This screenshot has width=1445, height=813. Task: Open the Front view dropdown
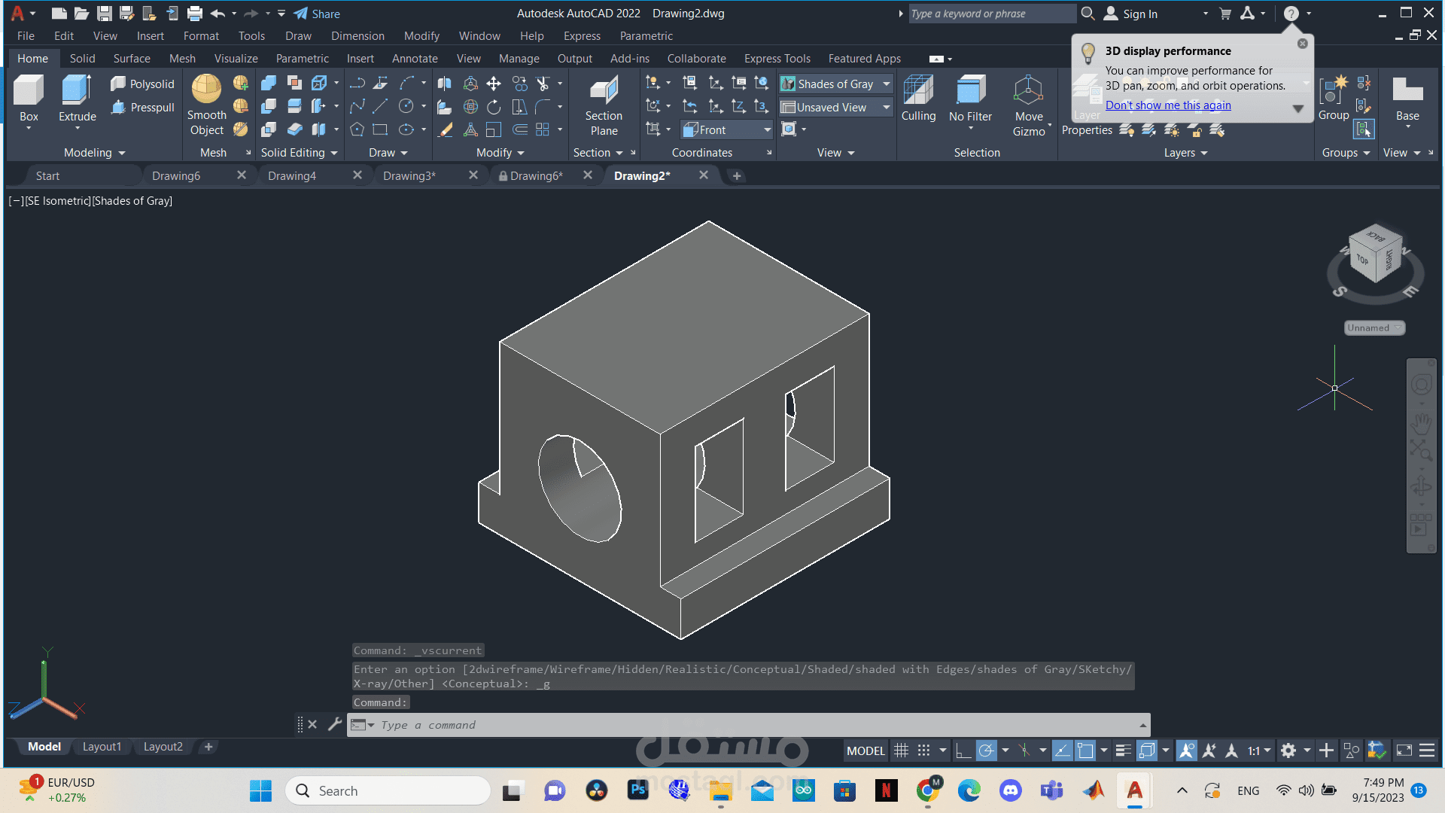767,130
